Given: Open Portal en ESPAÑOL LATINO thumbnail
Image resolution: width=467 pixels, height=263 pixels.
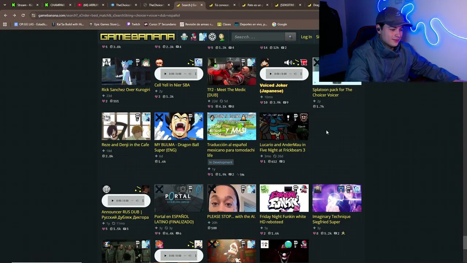Looking at the screenshot, I should (179, 198).
